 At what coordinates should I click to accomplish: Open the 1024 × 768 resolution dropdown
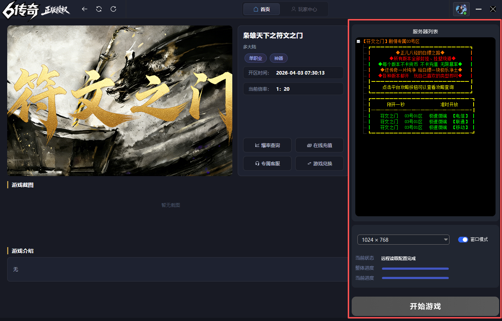coord(403,240)
